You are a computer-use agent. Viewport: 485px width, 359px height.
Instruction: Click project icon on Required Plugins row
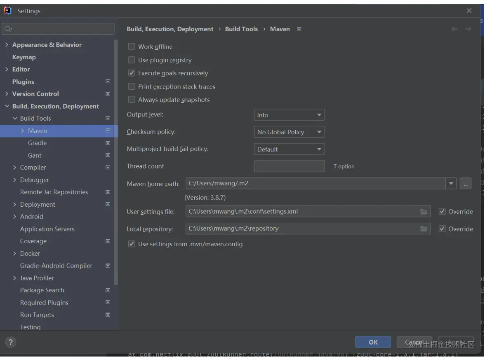(108, 303)
